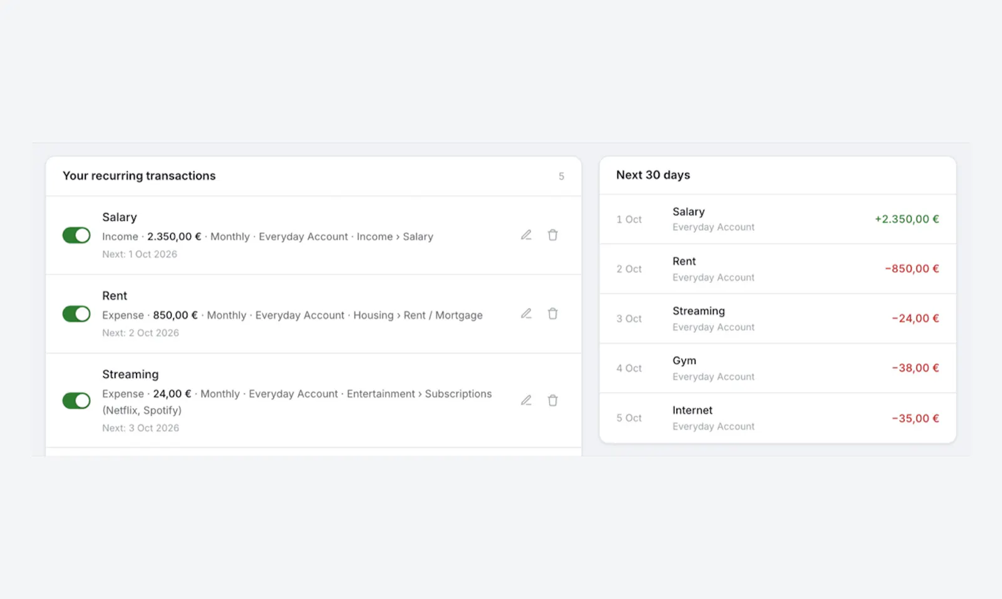The image size is (1002, 599).
Task: Click the '2.350,00 €' amount in Salary details
Action: [174, 237]
